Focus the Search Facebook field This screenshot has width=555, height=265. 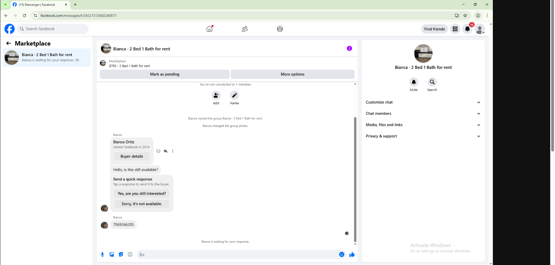coord(53,29)
